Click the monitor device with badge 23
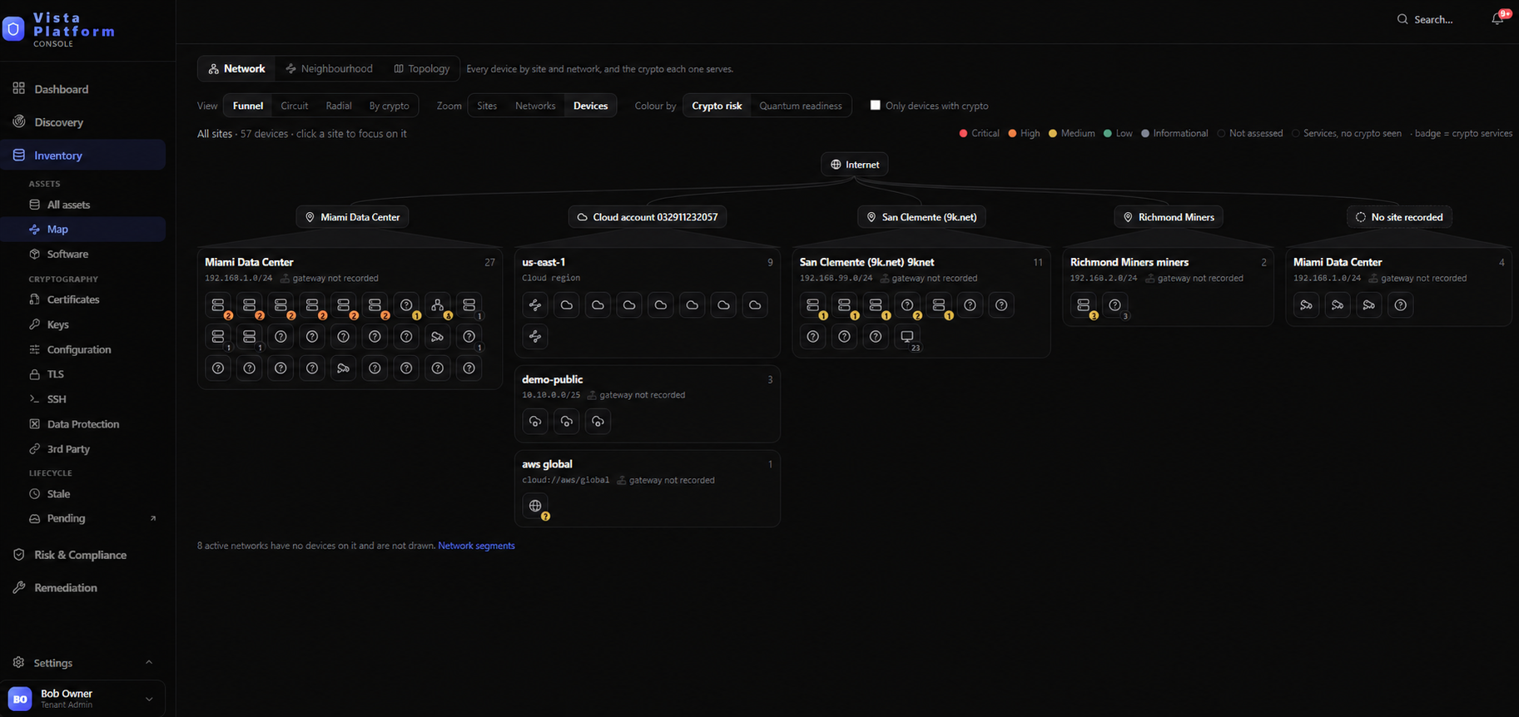This screenshot has height=717, width=1519. pos(907,337)
